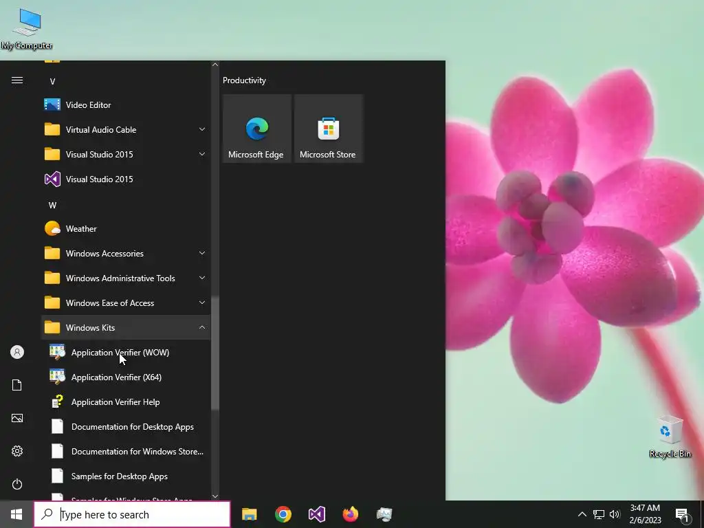Click the Windows Administrative Tools folder icon
This screenshot has width=704, height=528.
coord(52,278)
